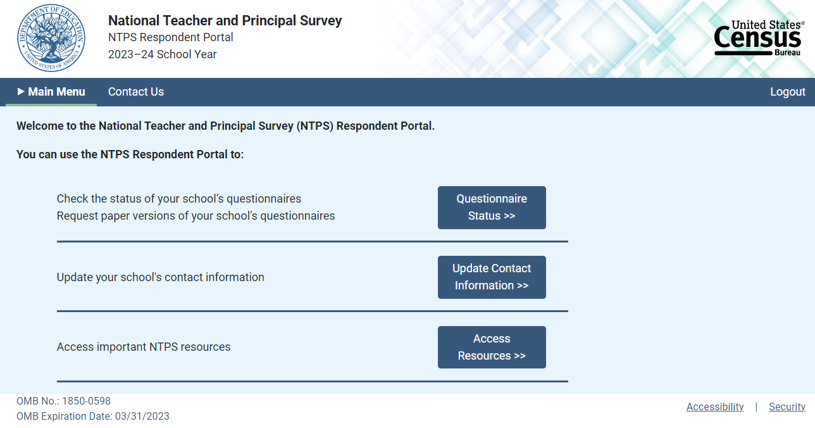This screenshot has width=815, height=428.
Task: Click the OMB Expiration Date line
Action: tap(93, 417)
